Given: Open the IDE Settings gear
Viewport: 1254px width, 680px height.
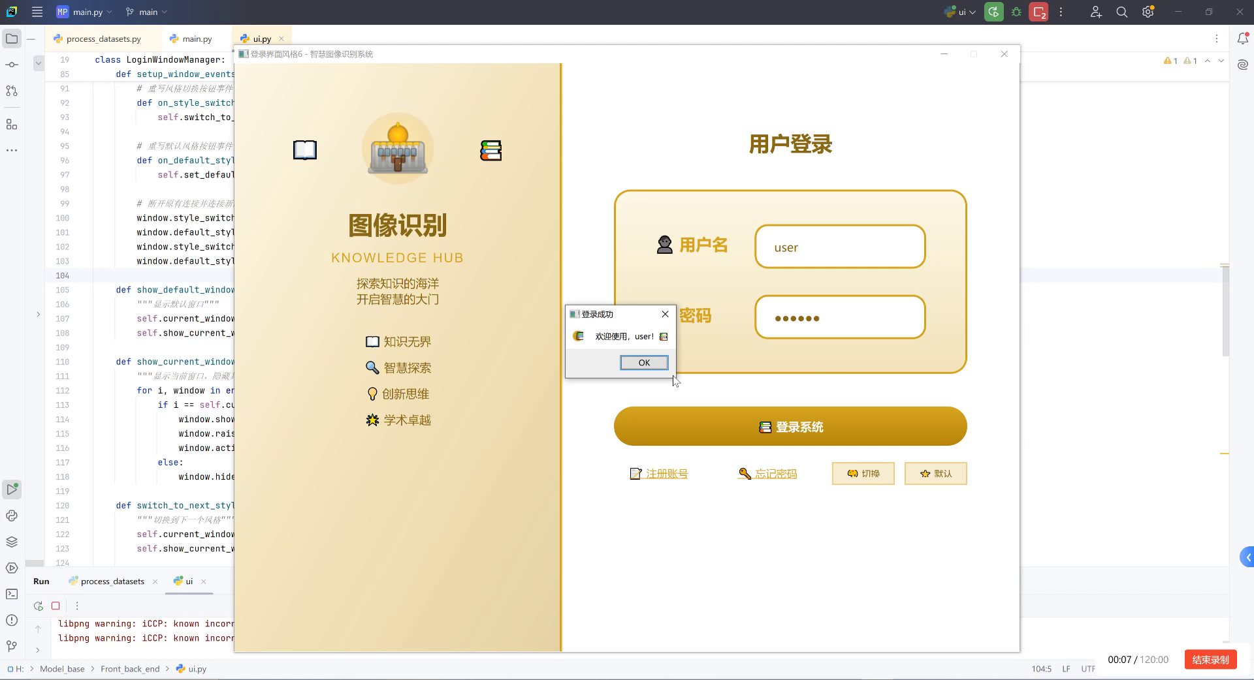Looking at the screenshot, I should (x=1148, y=12).
